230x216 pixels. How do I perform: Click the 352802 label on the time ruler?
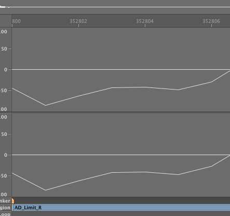[x=78, y=21]
